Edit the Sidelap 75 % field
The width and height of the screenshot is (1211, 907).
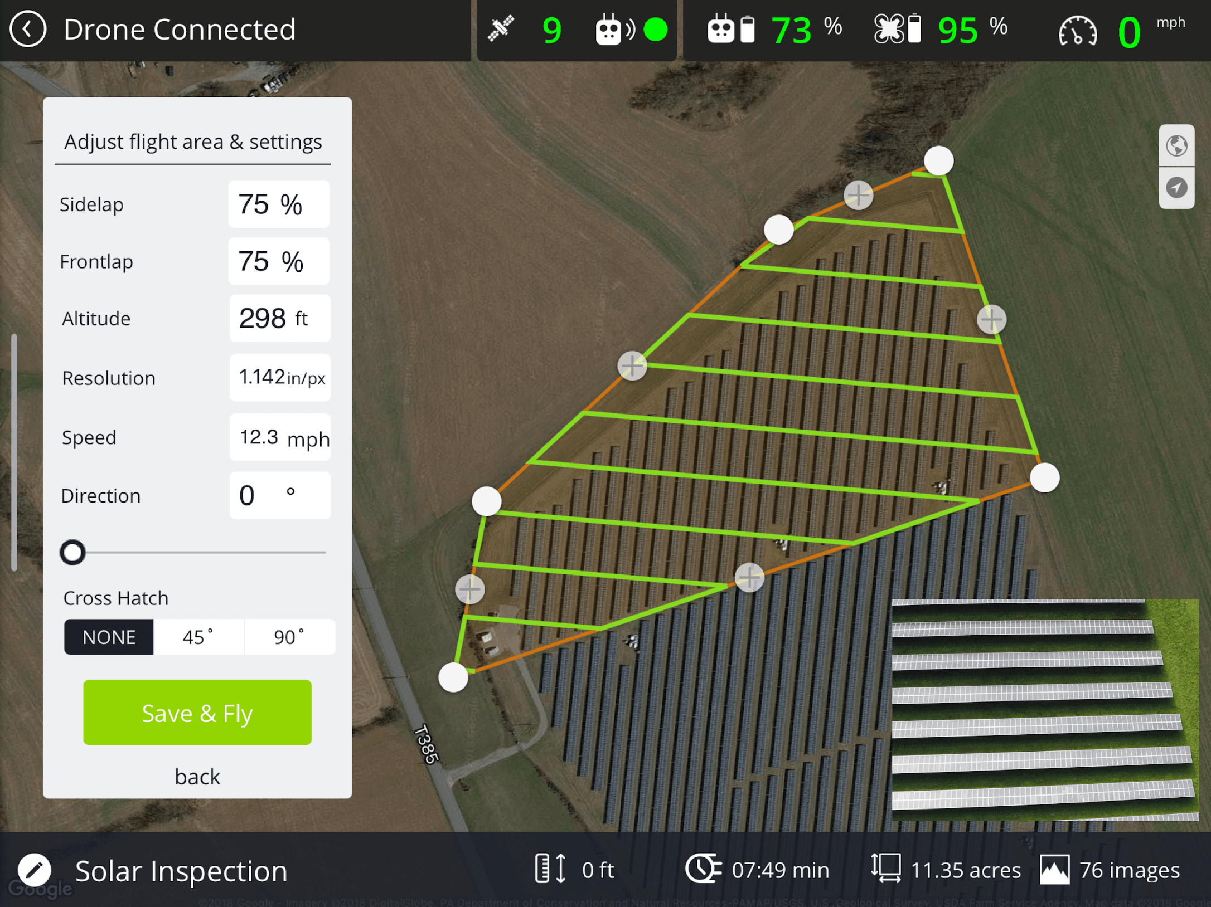(x=279, y=204)
